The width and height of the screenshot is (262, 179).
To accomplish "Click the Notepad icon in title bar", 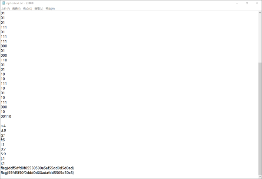I will click(3, 3).
